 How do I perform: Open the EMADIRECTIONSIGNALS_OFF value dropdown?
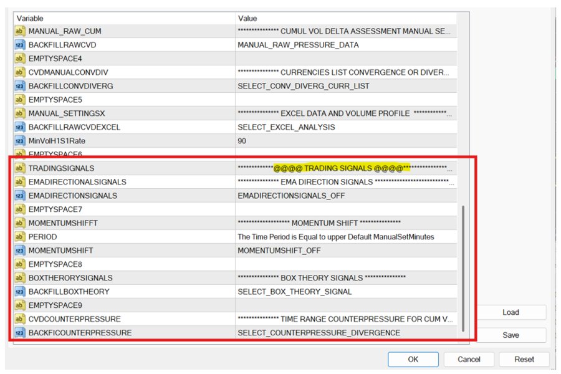[346, 196]
